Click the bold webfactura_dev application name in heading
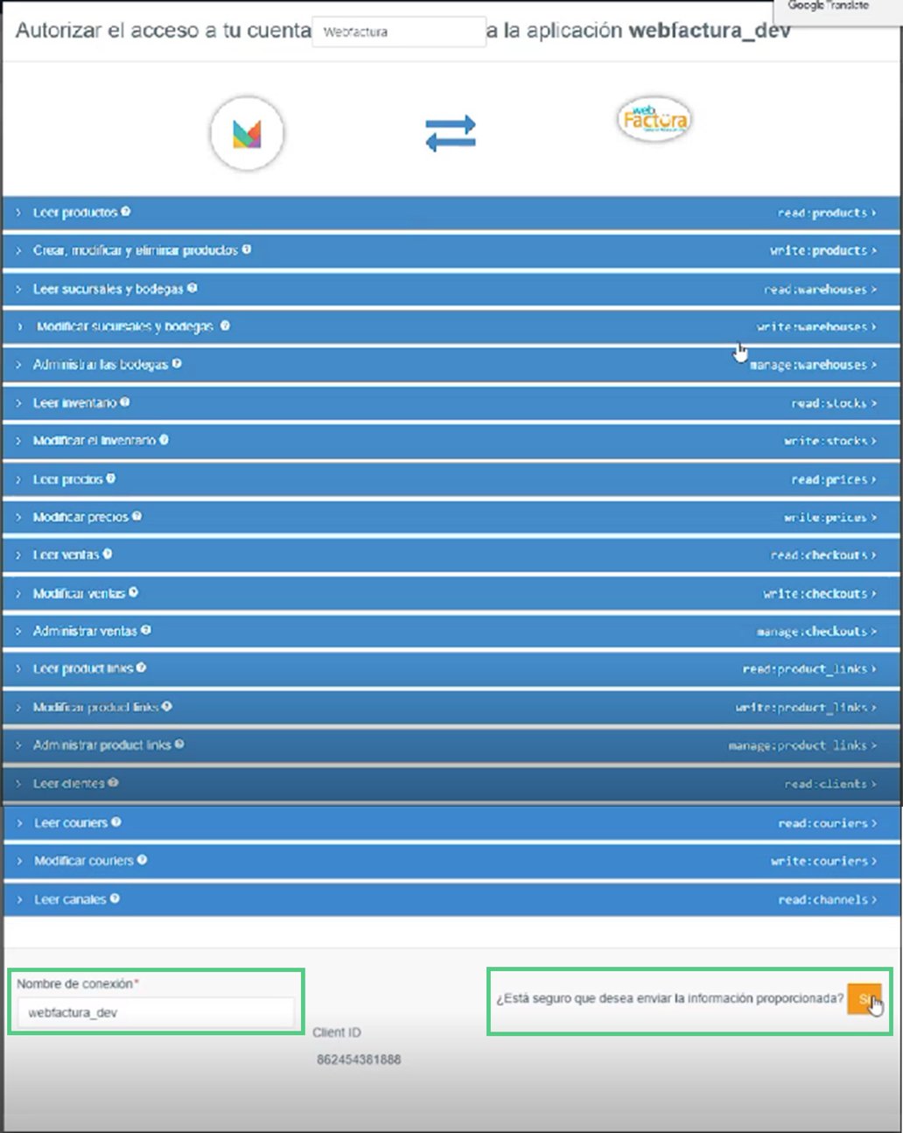The height and width of the screenshot is (1133, 903). pos(710,31)
